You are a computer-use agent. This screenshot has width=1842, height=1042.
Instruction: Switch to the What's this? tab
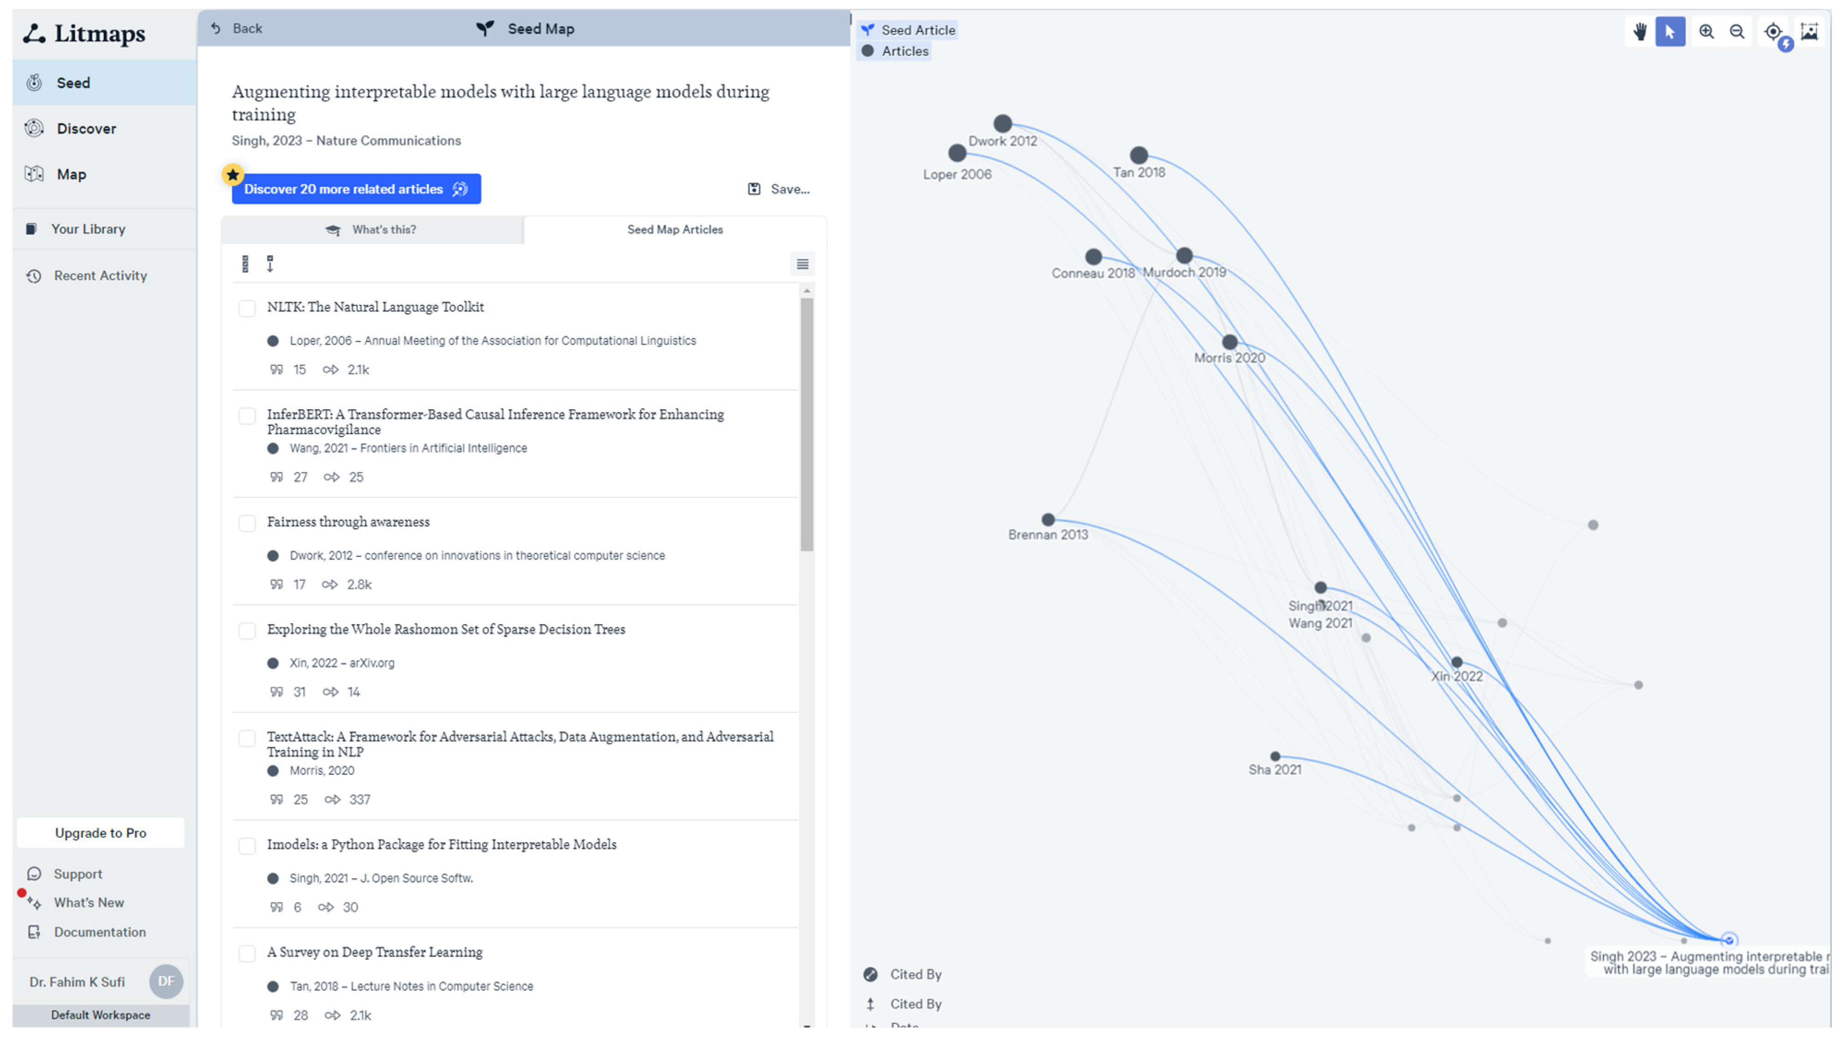click(x=372, y=230)
